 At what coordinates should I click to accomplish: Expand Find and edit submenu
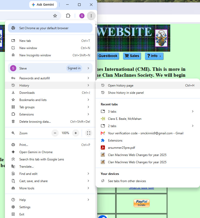50,174
